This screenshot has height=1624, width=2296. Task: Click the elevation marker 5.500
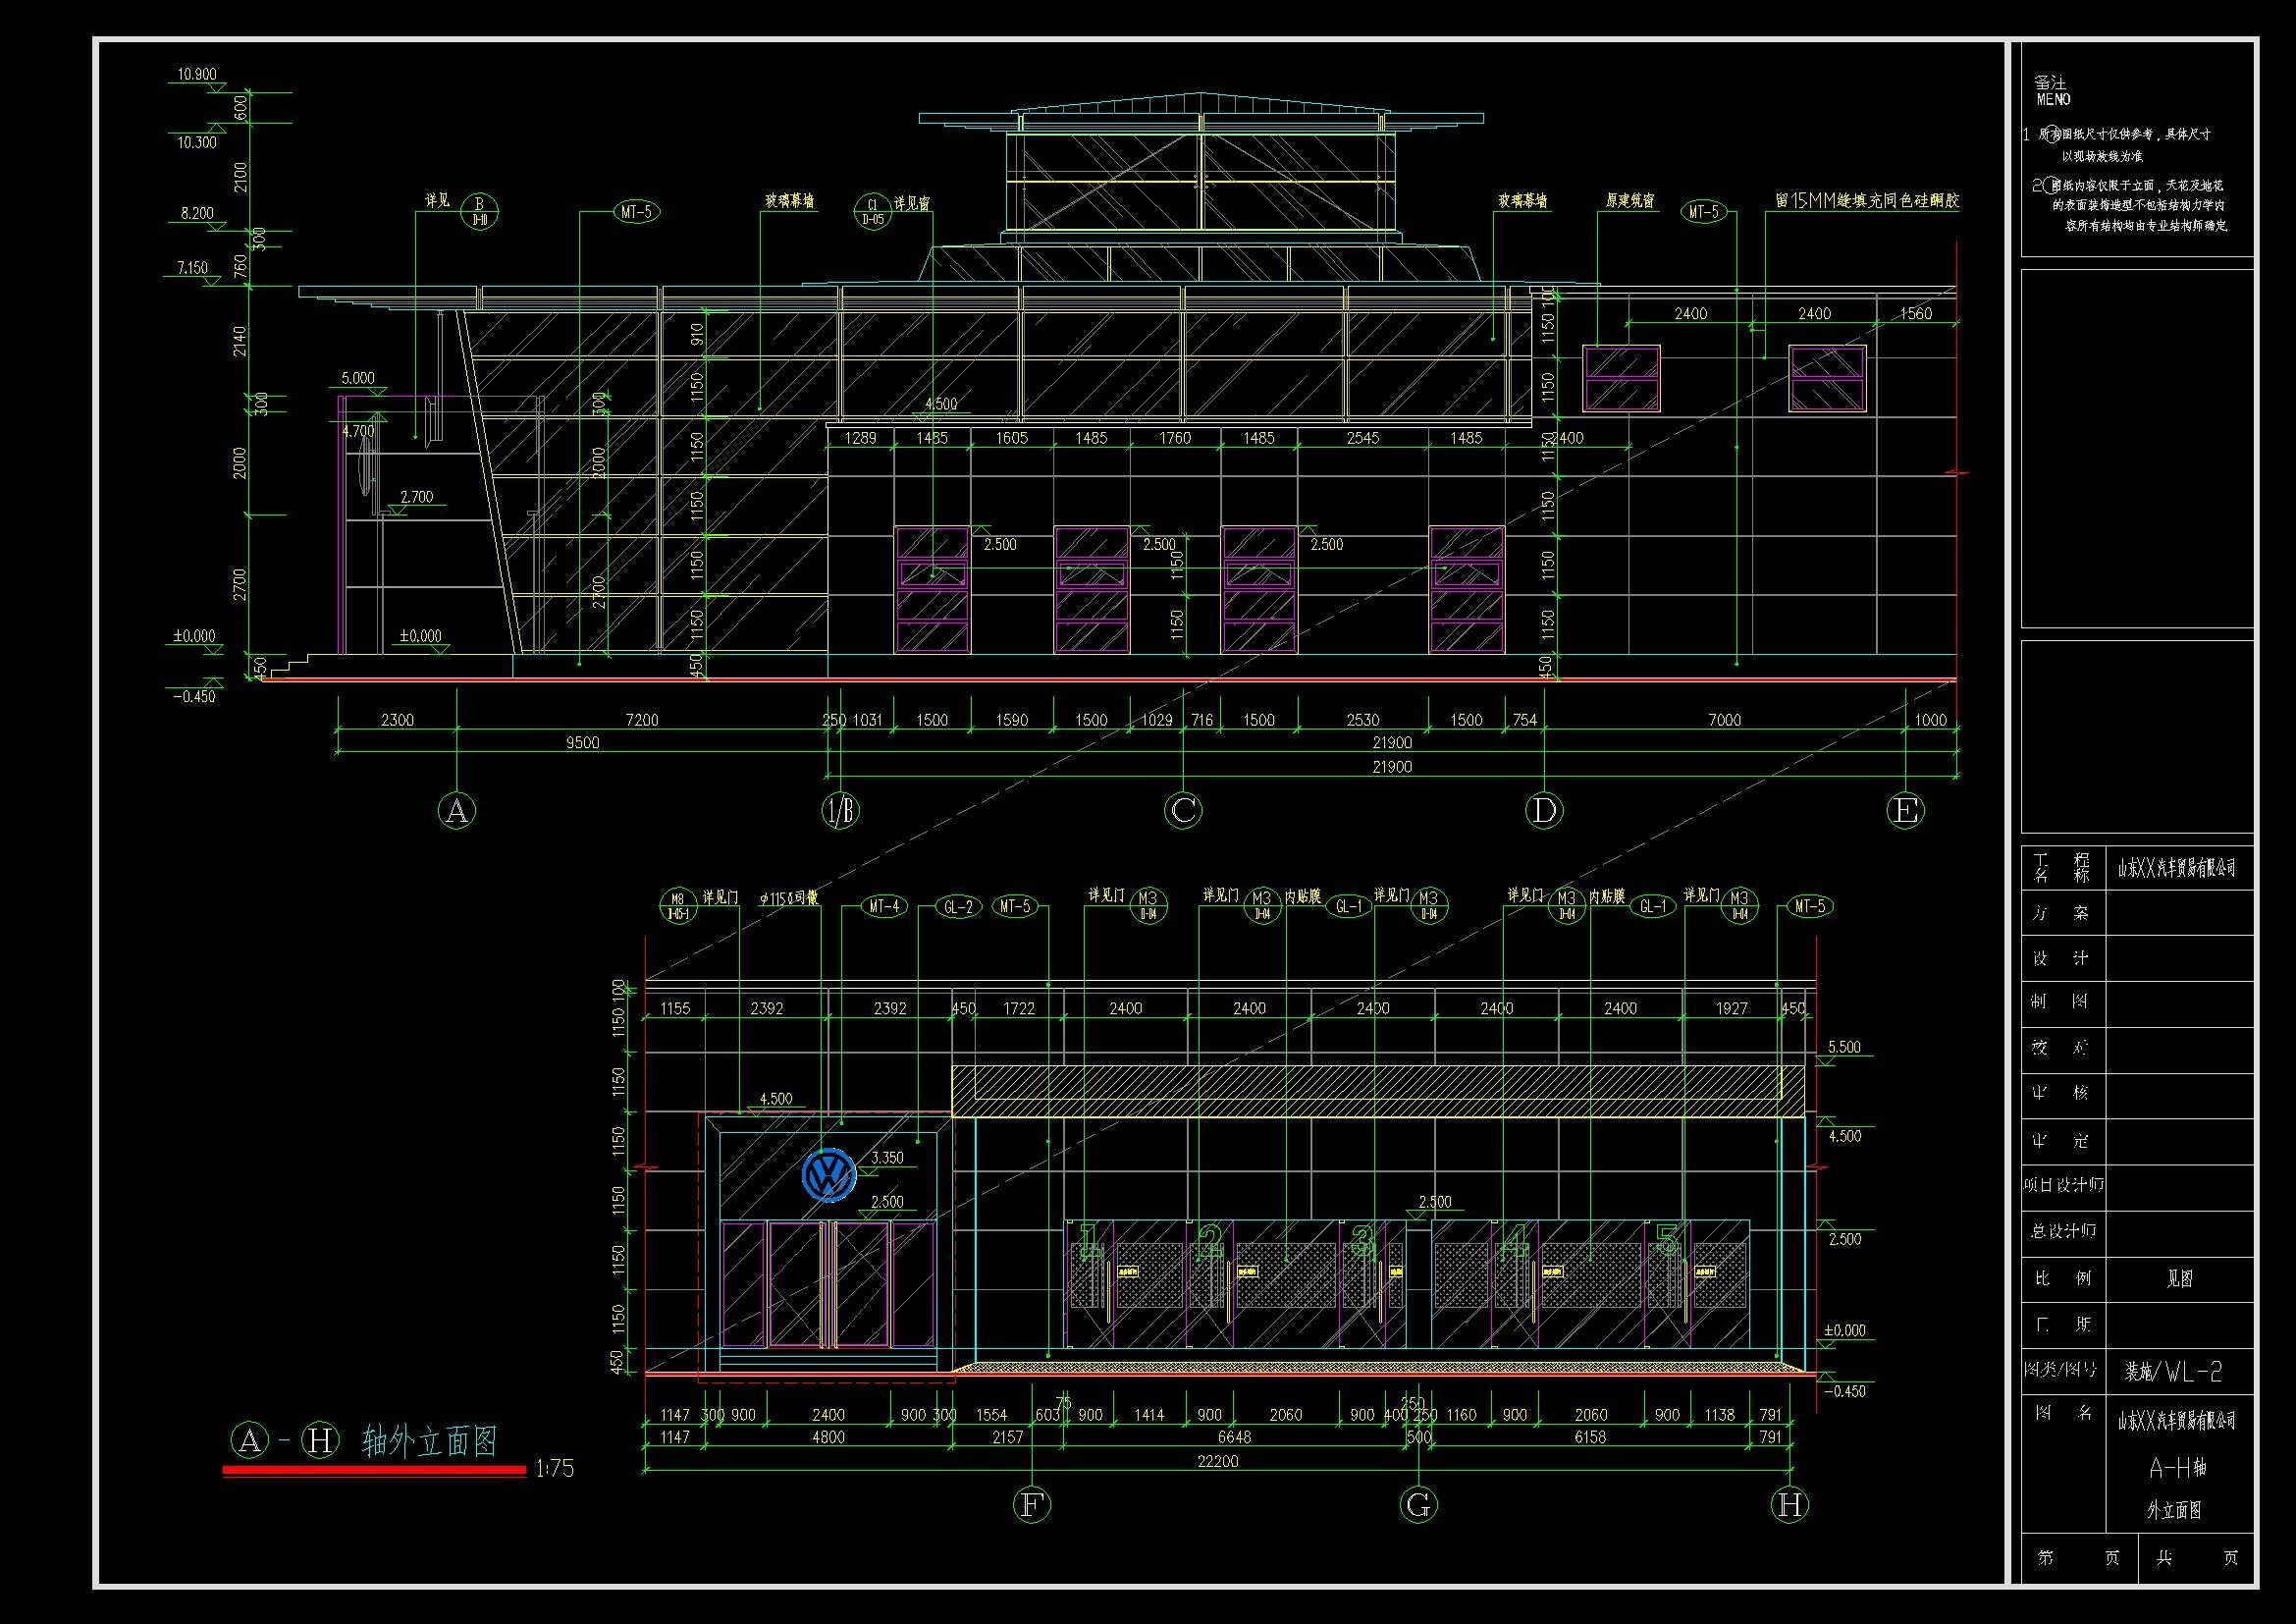(x=1844, y=1047)
